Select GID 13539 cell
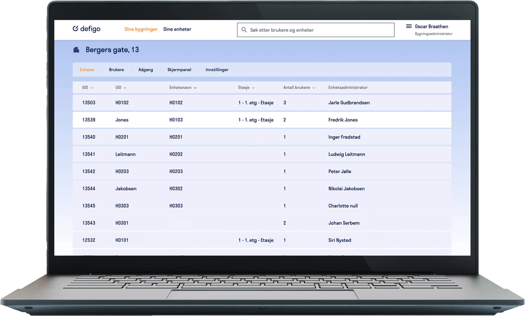Viewport: 525px width, 316px height. [x=89, y=120]
